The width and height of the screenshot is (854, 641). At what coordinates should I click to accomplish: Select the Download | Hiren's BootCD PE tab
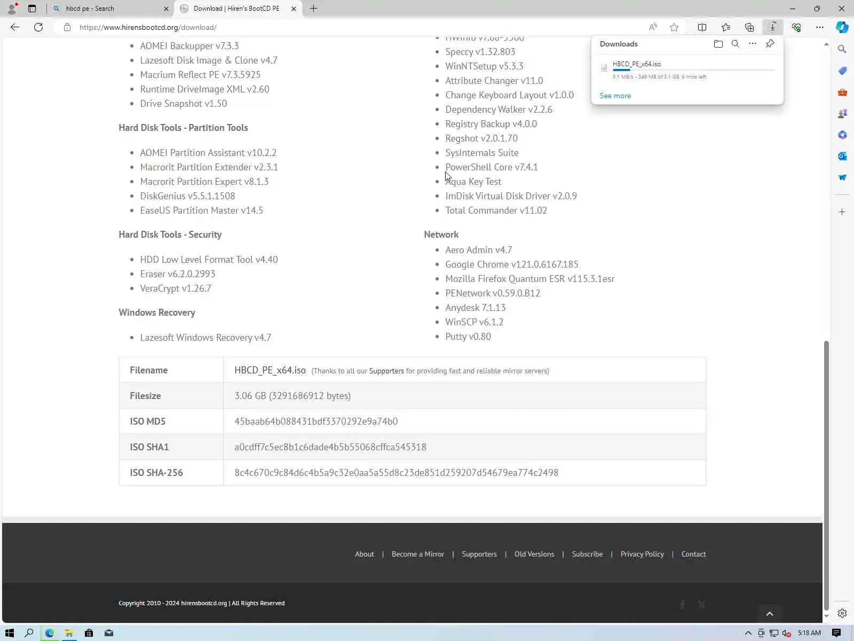click(x=238, y=9)
